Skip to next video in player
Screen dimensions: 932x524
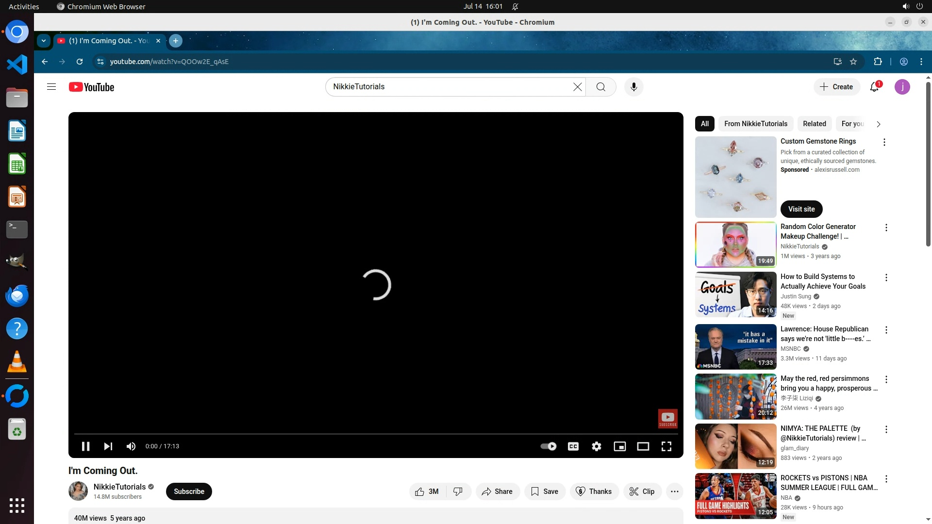pyautogui.click(x=108, y=446)
